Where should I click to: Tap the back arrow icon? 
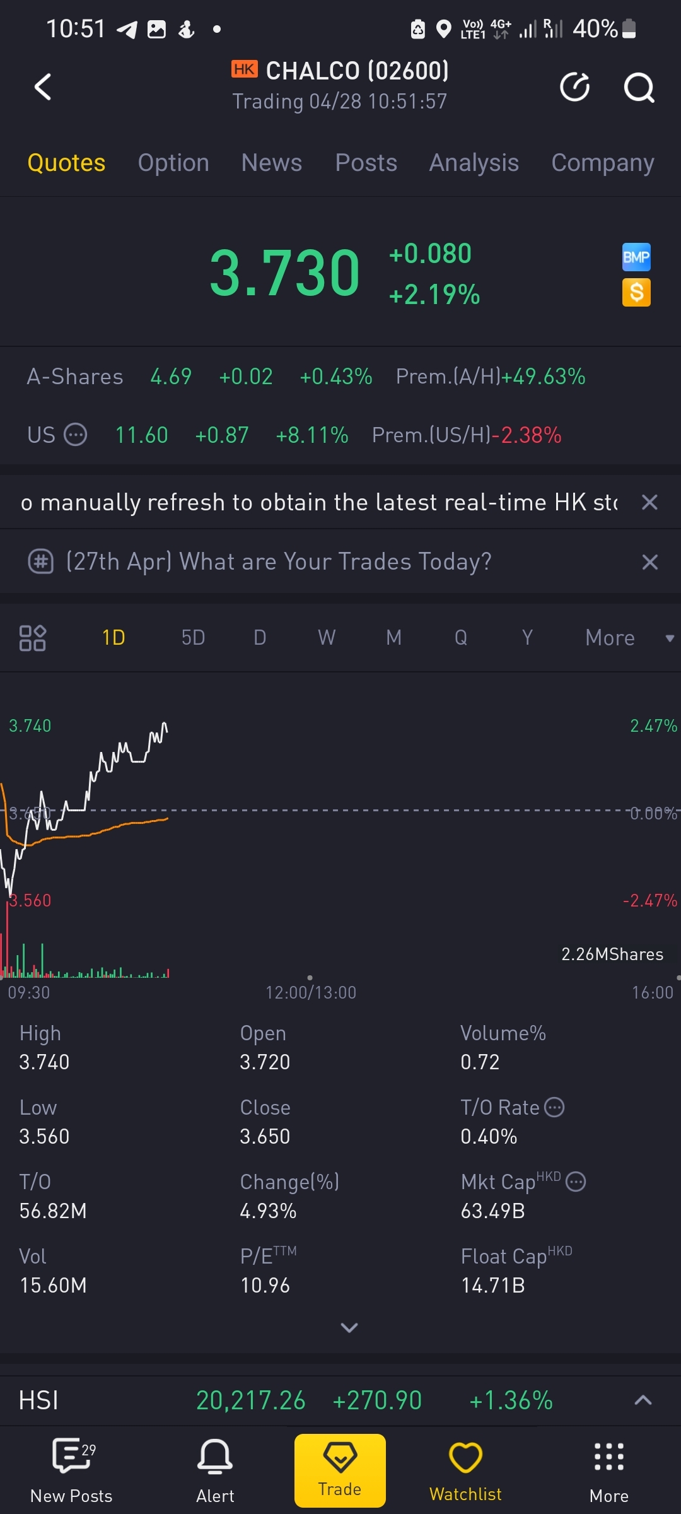tap(43, 87)
